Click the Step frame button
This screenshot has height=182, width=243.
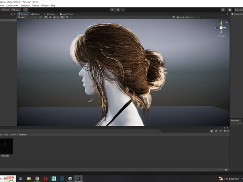click(123, 10)
